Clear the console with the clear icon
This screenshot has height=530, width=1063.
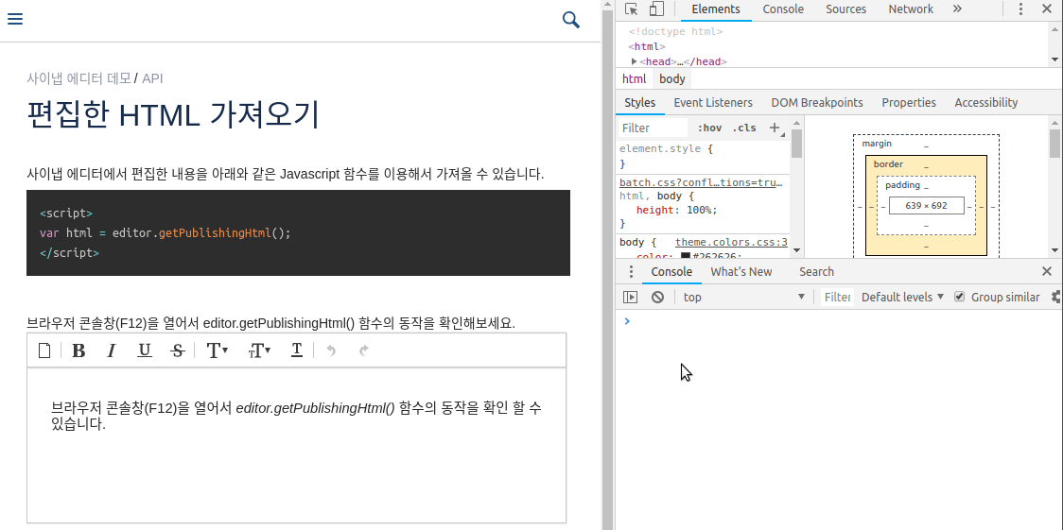[657, 297]
